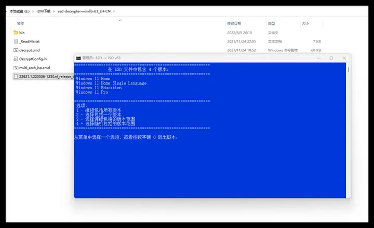Click the Windows 11 Home Single Language line
374x228 pixels.
[x=111, y=83]
